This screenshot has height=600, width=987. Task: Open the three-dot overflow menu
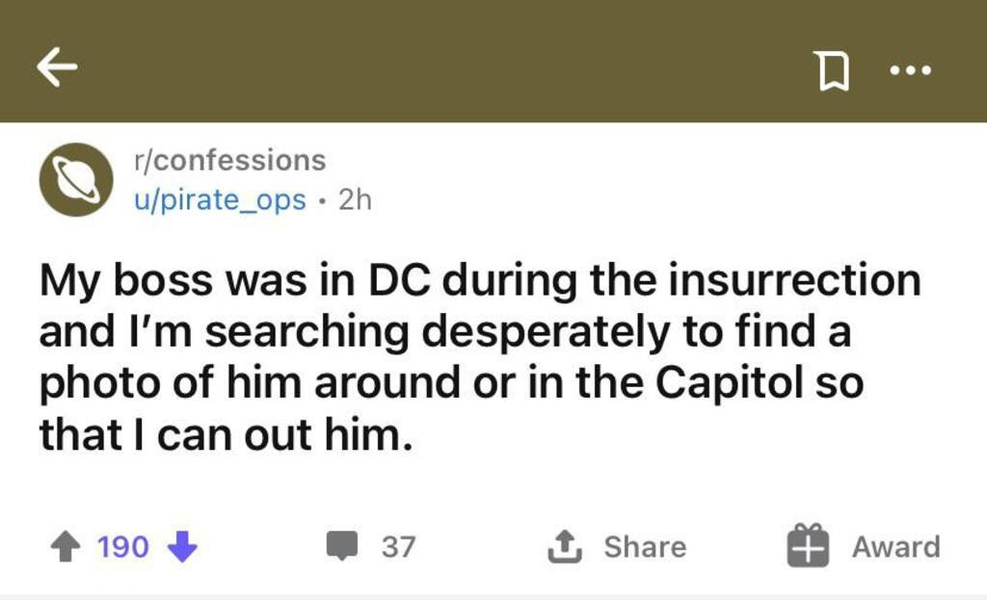[911, 70]
